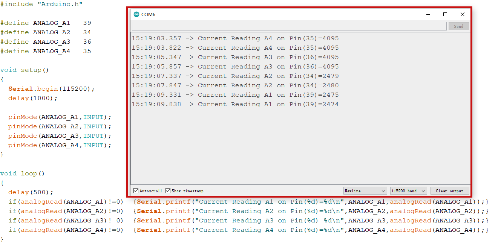The height and width of the screenshot is (242, 501).
Task: Click the output line reading Pin(34)=2479
Action: click(x=235, y=76)
